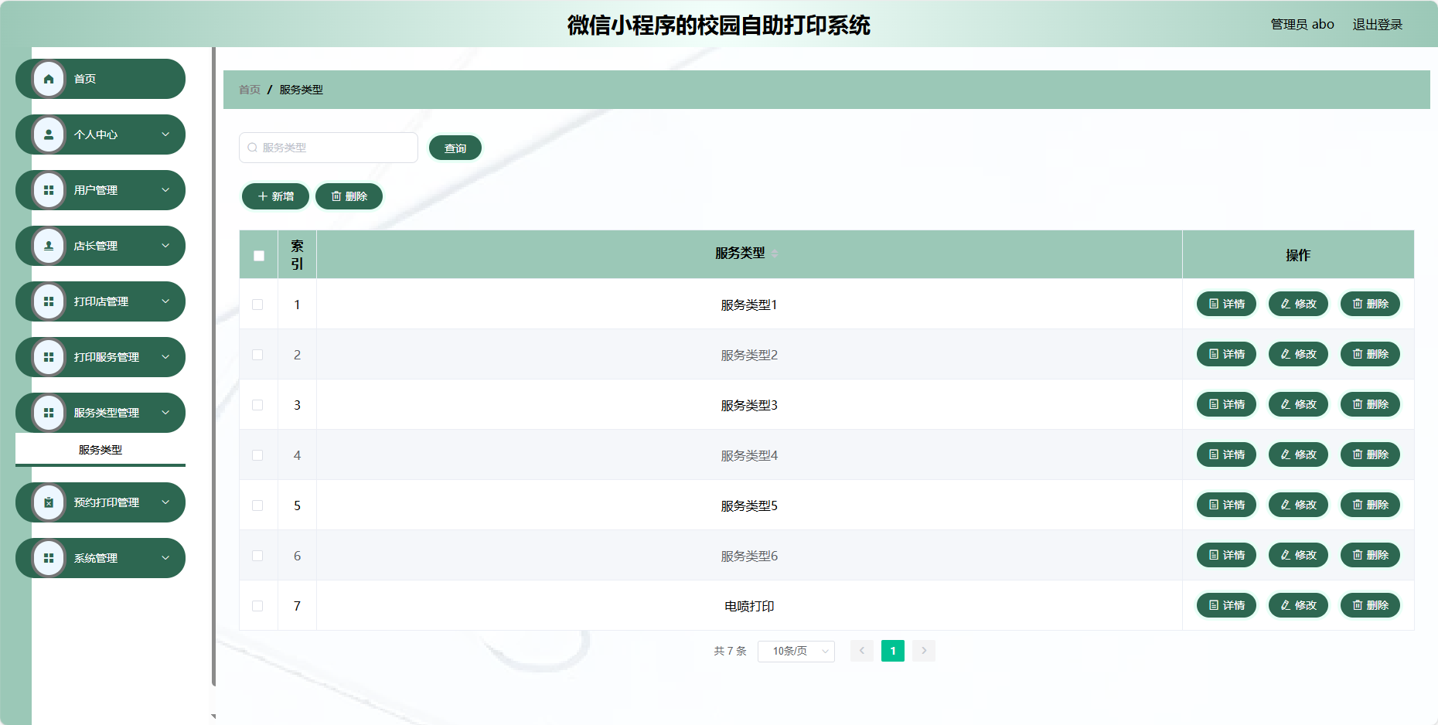Go to next page arrow
The height and width of the screenshot is (725, 1438).
coord(924,651)
